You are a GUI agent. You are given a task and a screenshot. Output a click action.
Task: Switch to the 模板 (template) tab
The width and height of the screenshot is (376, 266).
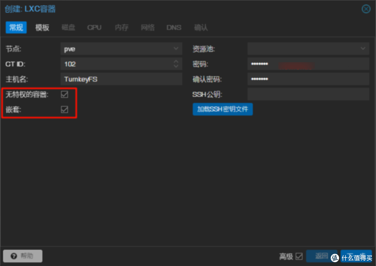(42, 28)
